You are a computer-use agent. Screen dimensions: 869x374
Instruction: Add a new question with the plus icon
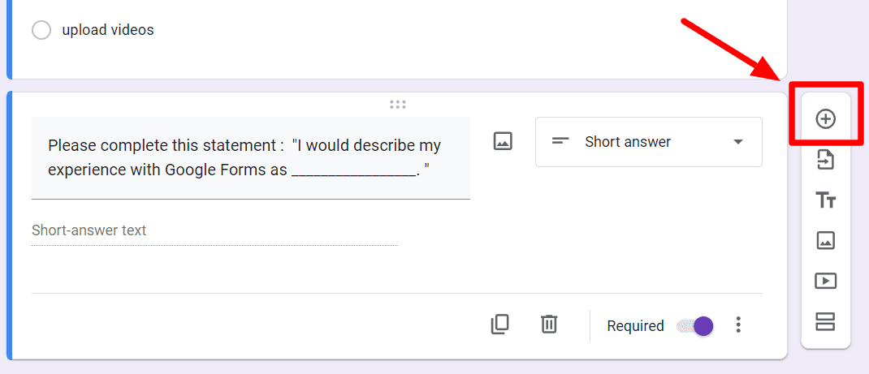coord(826,119)
